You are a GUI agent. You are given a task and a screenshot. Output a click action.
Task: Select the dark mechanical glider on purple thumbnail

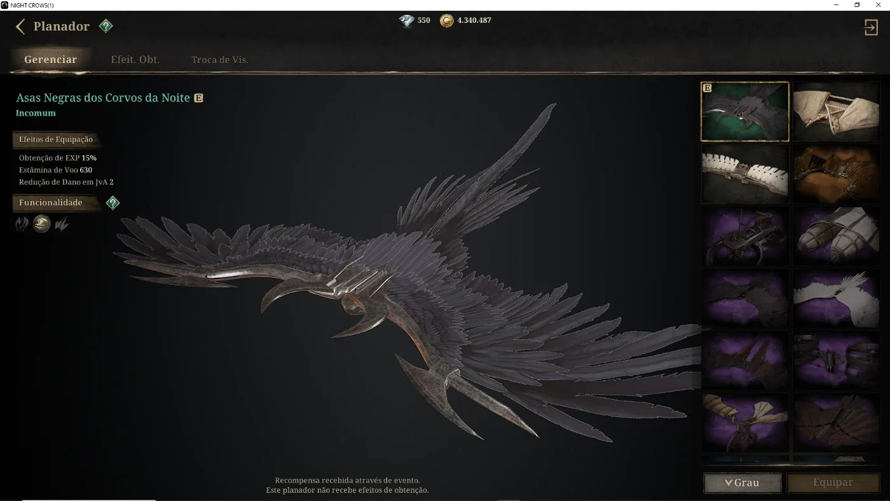coord(745,236)
